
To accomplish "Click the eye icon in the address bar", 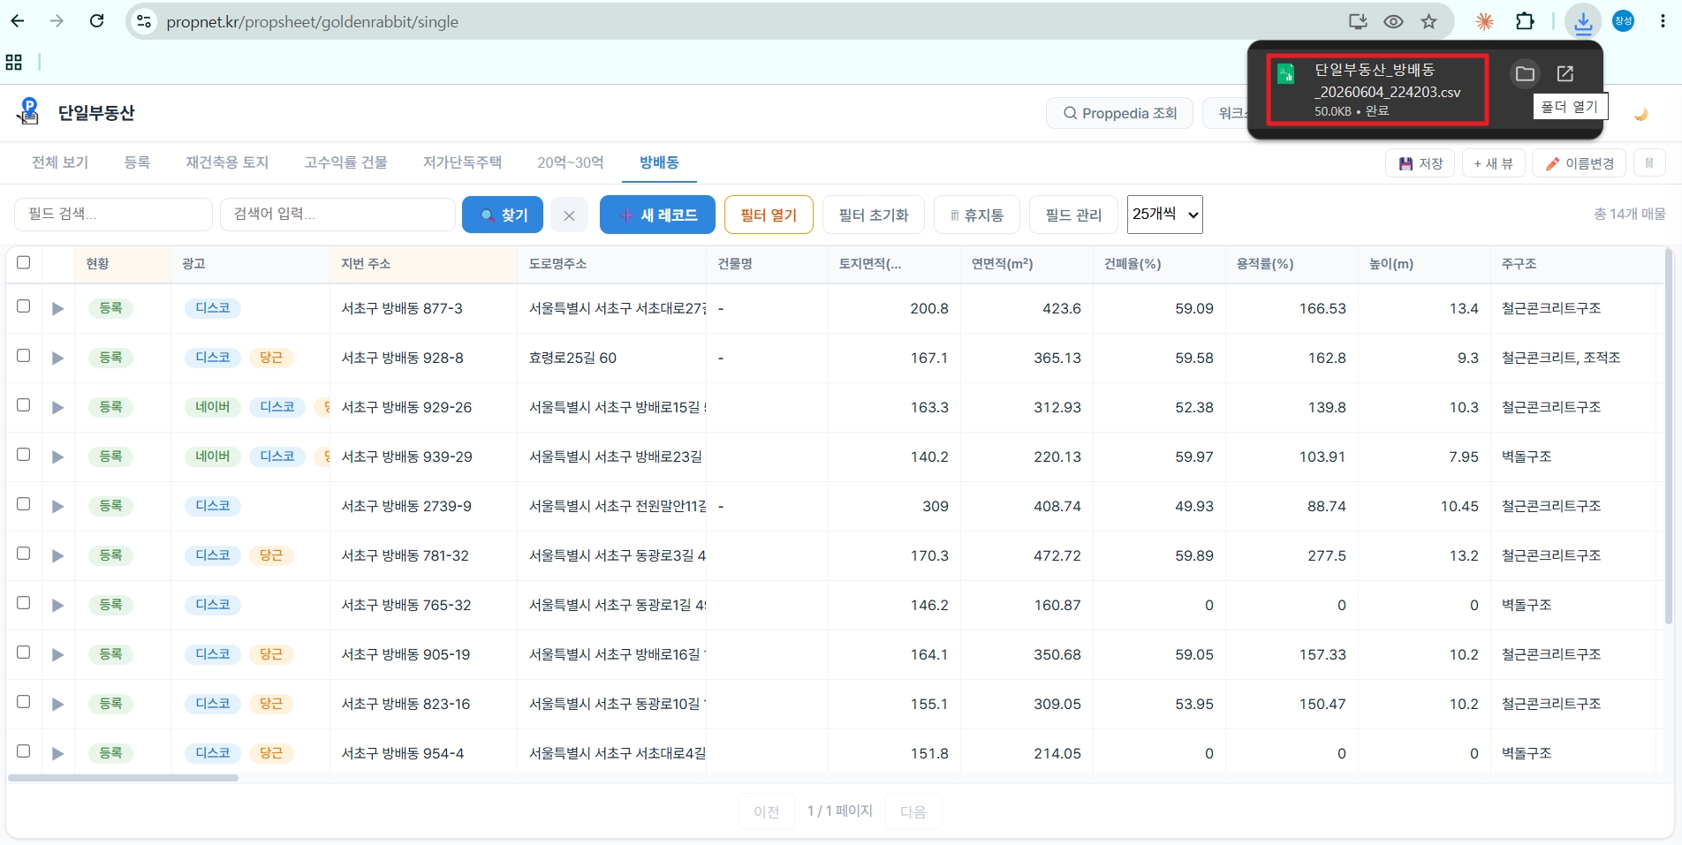I will (1393, 21).
